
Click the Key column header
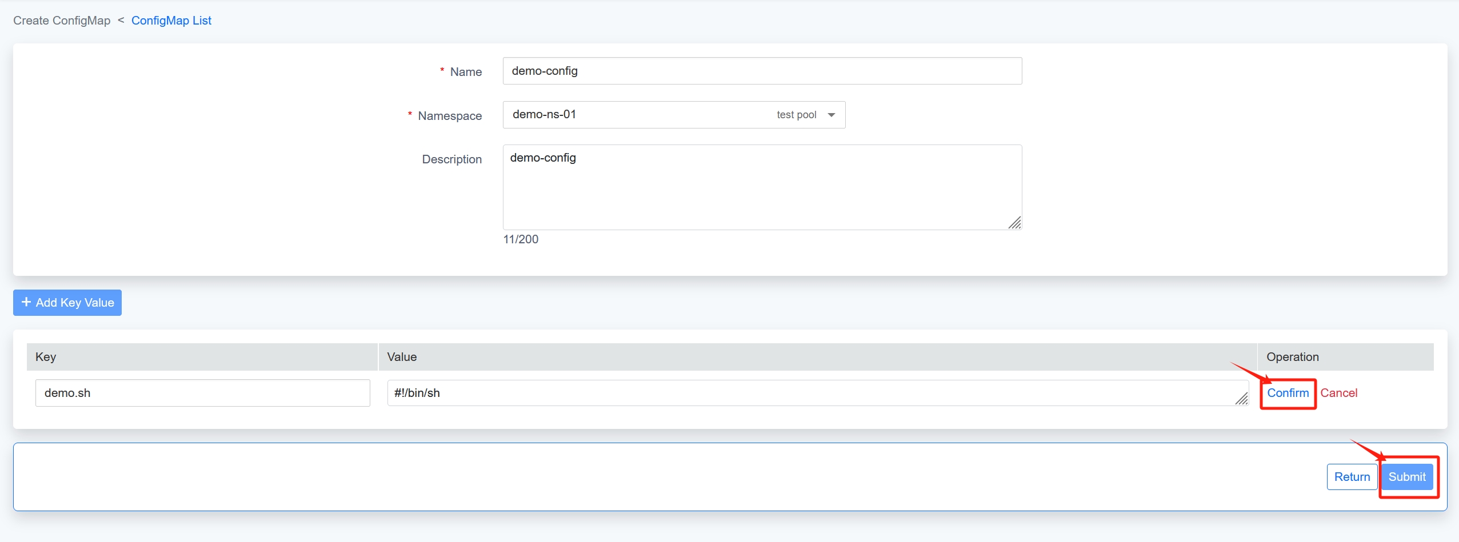click(46, 357)
